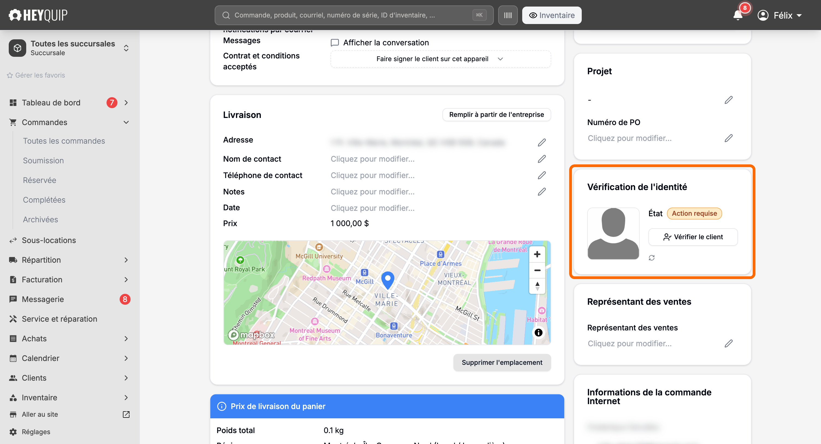Click Remplir à partir de l'entreprise
Image resolution: width=821 pixels, height=444 pixels.
(496, 115)
